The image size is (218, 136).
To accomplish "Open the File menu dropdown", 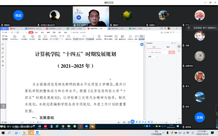I will (x=6, y=32).
